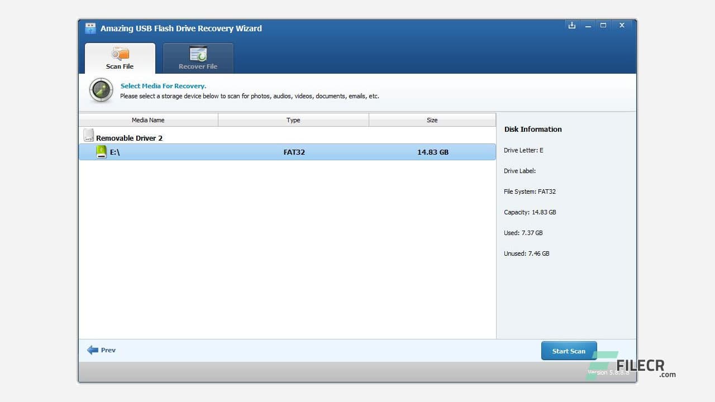
Task: Click the Scan File camera icon
Action: [120, 53]
